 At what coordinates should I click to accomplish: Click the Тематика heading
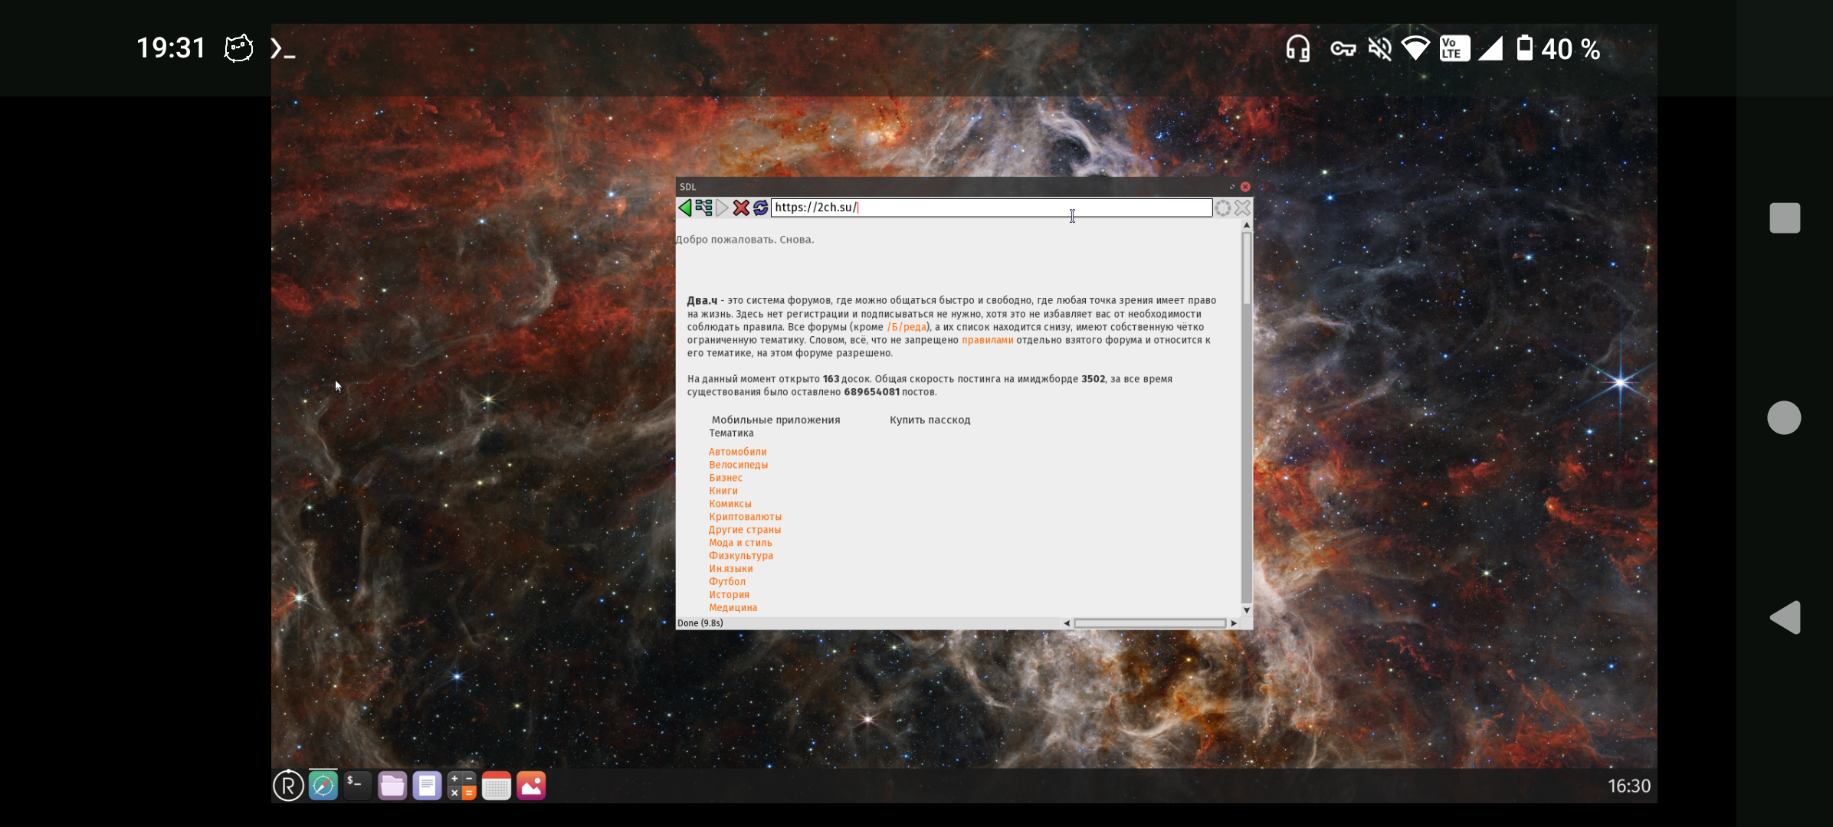(731, 433)
